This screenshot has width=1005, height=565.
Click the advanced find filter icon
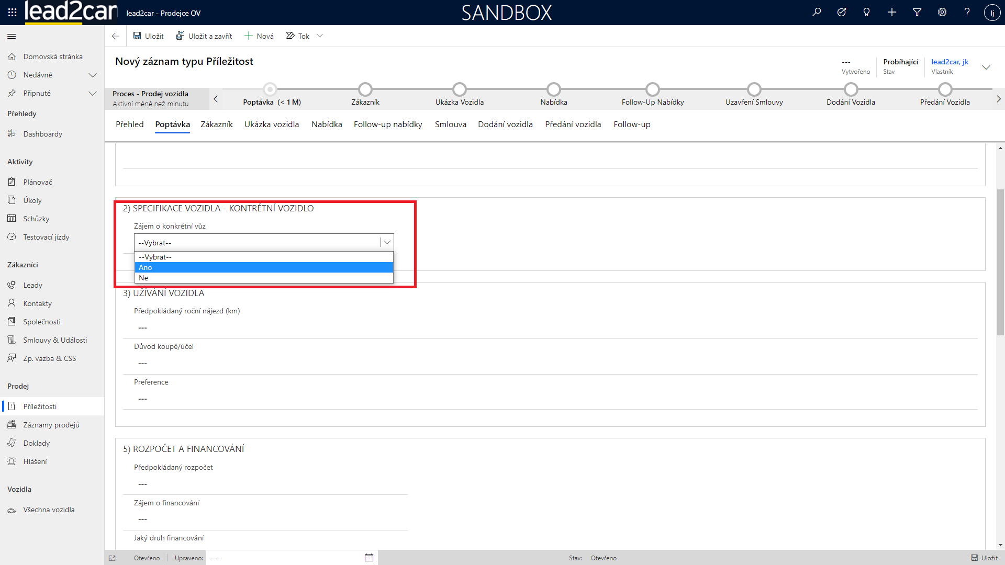click(917, 13)
